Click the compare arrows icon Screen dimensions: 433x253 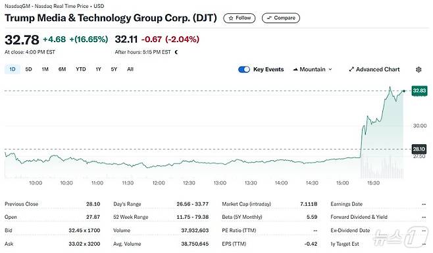pos(269,18)
